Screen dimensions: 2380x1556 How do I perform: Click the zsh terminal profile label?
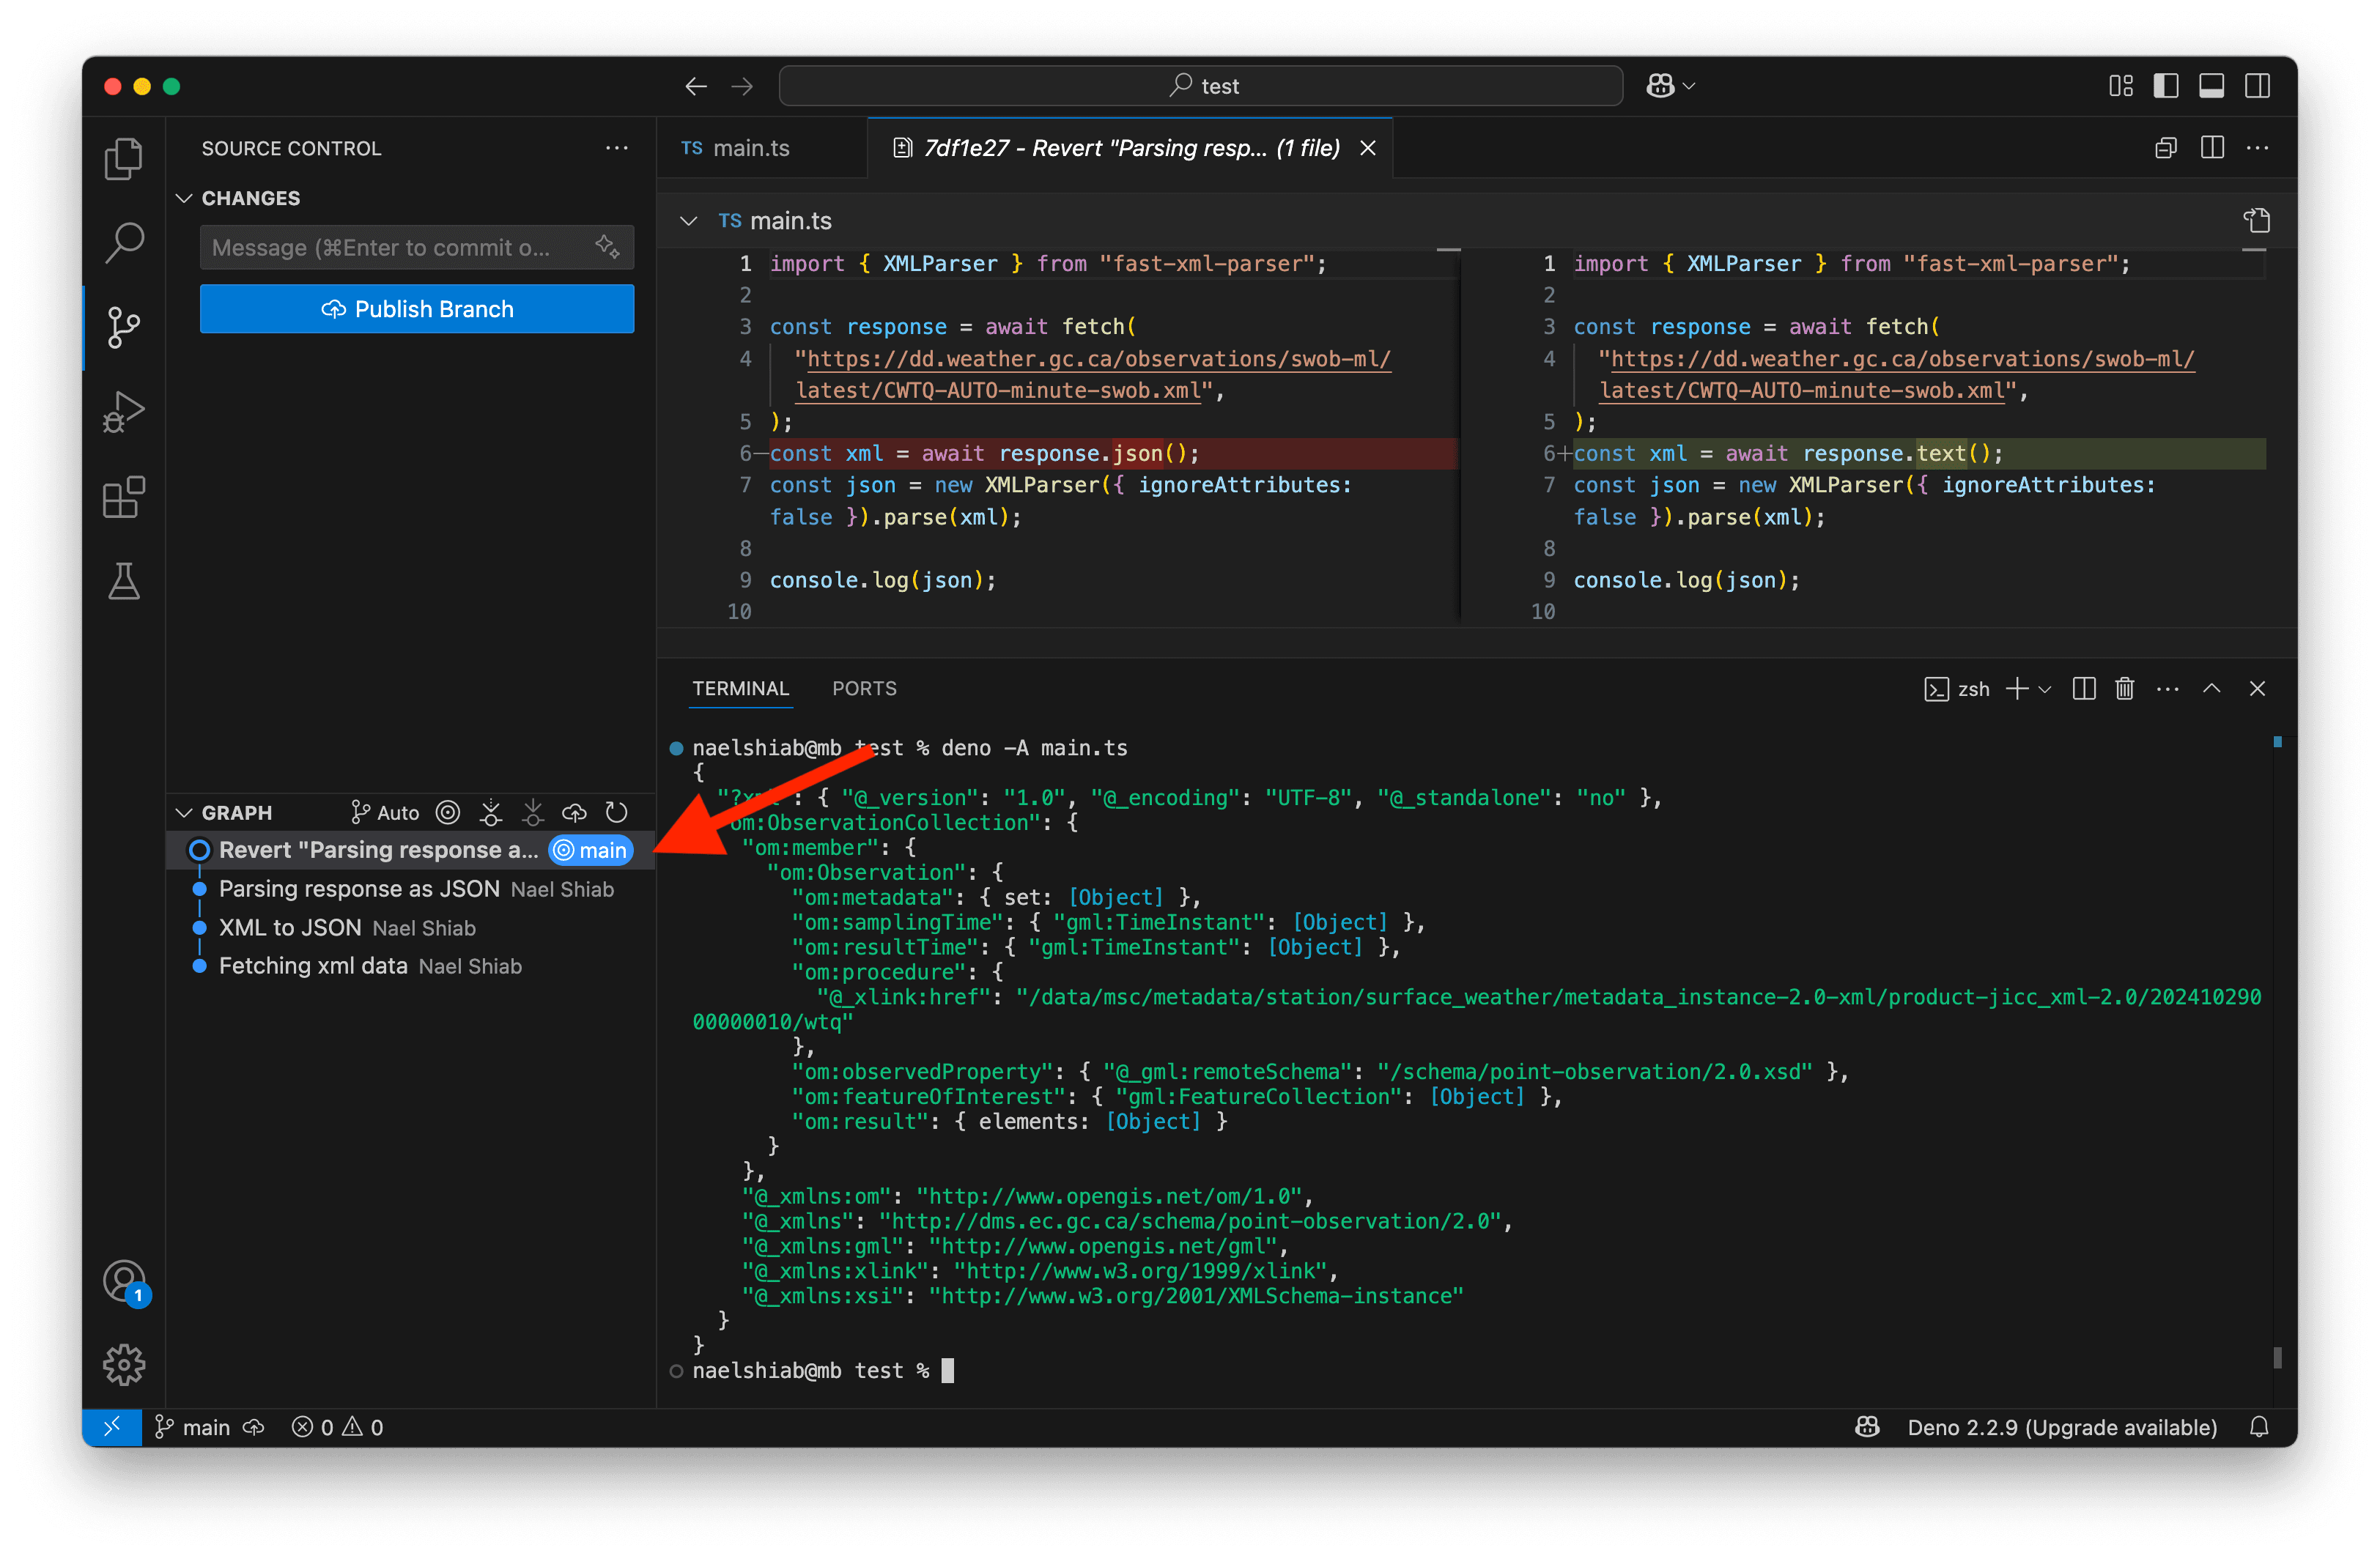click(x=1957, y=688)
